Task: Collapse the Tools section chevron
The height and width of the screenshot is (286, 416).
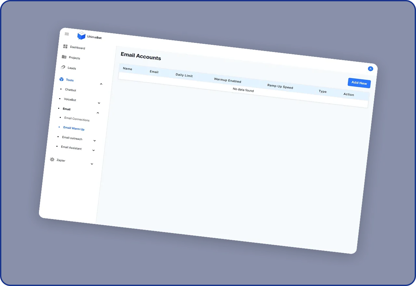Action: (x=101, y=84)
